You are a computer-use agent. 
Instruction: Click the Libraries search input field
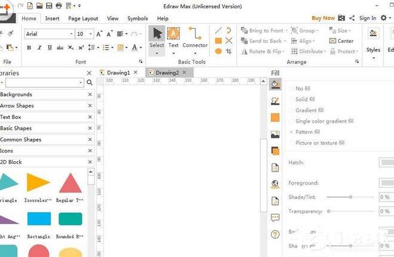[x=45, y=82]
